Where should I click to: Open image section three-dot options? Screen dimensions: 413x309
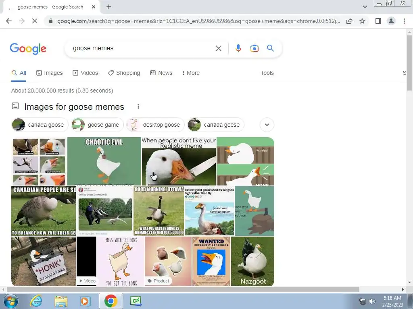click(138, 106)
